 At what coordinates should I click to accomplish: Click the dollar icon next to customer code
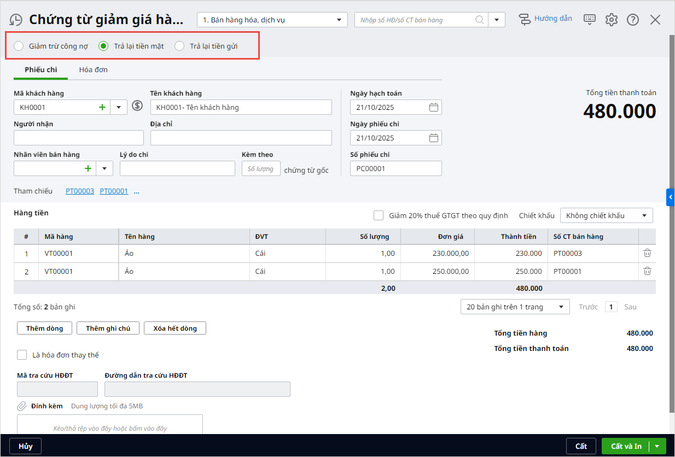tap(137, 107)
